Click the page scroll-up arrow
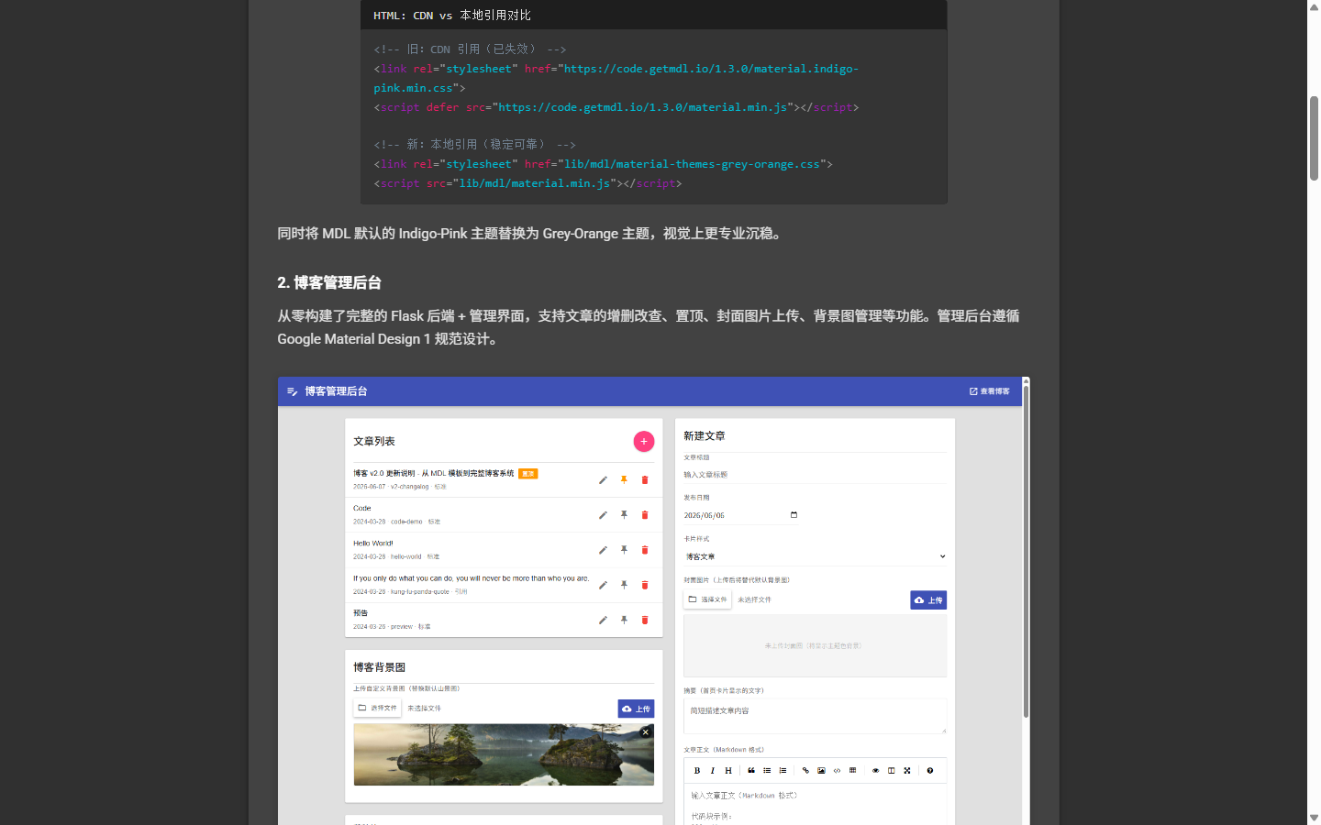 (x=1314, y=6)
